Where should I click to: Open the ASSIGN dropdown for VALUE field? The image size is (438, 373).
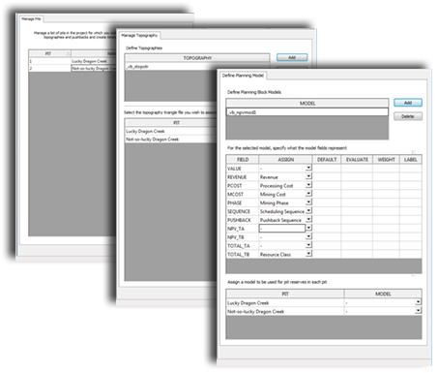pos(308,168)
